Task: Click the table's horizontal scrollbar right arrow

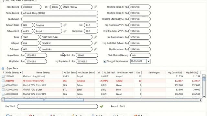Action: point(201,100)
